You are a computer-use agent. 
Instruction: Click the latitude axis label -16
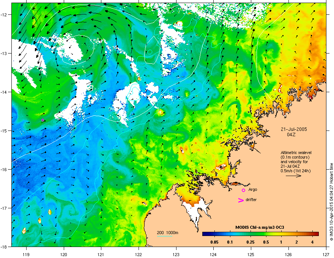click(4, 170)
